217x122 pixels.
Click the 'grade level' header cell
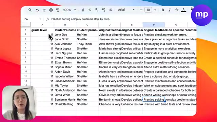pos(42,30)
